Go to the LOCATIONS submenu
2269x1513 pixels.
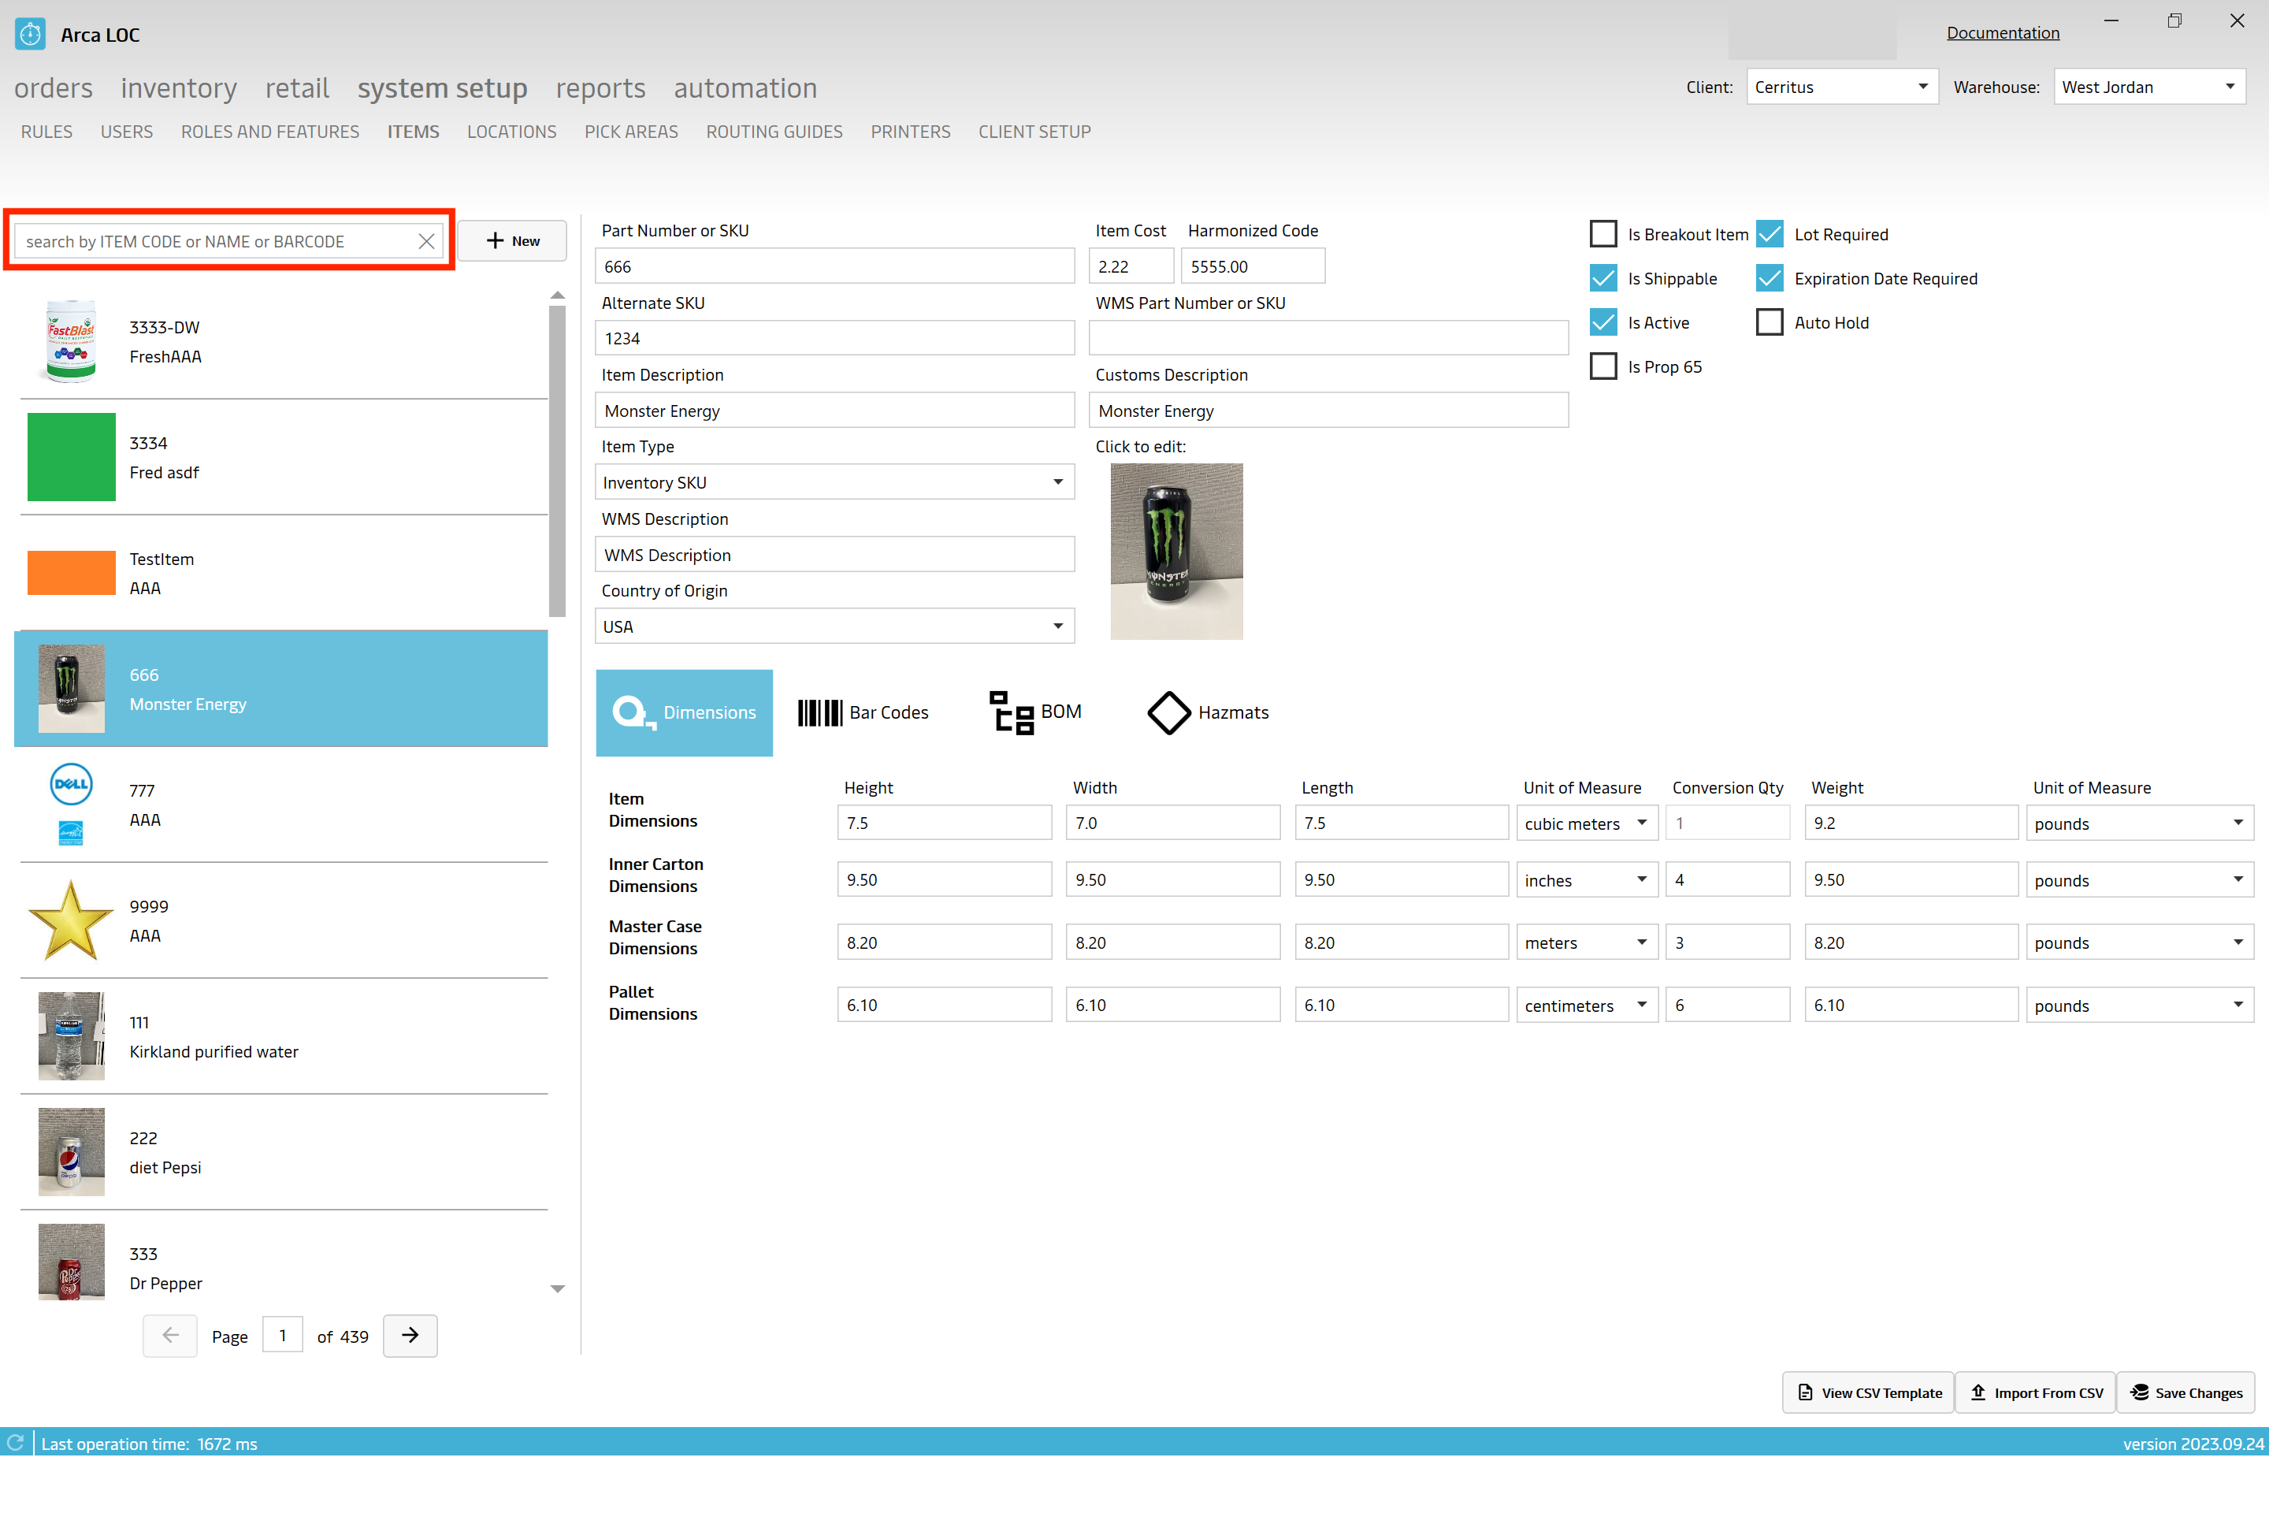tap(511, 132)
